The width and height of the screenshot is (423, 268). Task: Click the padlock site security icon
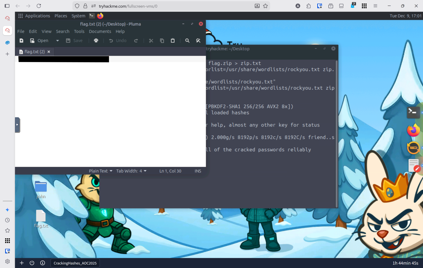85,6
